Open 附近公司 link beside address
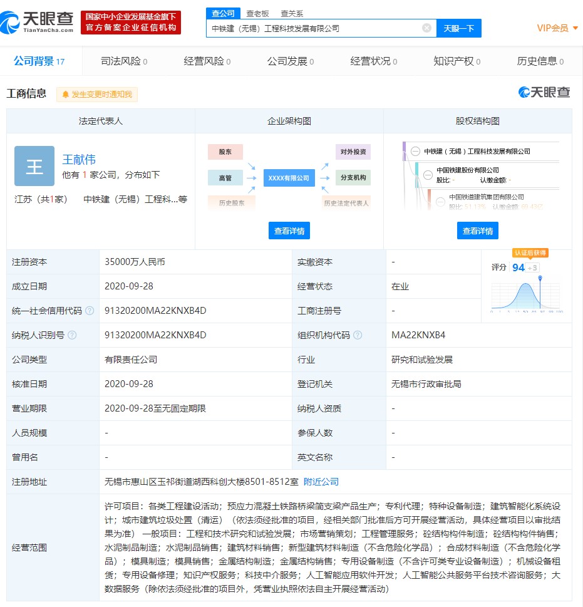Image resolution: width=583 pixels, height=607 pixels. click(321, 482)
